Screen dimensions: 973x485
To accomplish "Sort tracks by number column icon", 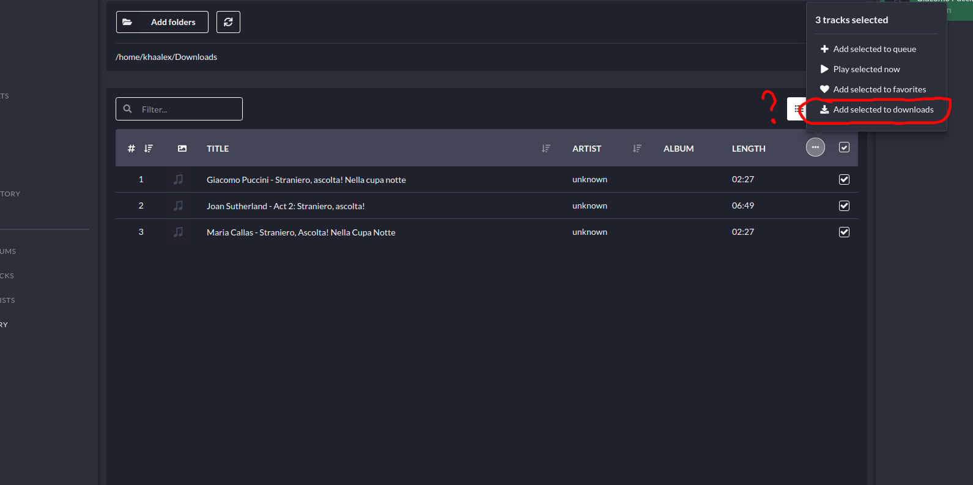I will coord(149,149).
